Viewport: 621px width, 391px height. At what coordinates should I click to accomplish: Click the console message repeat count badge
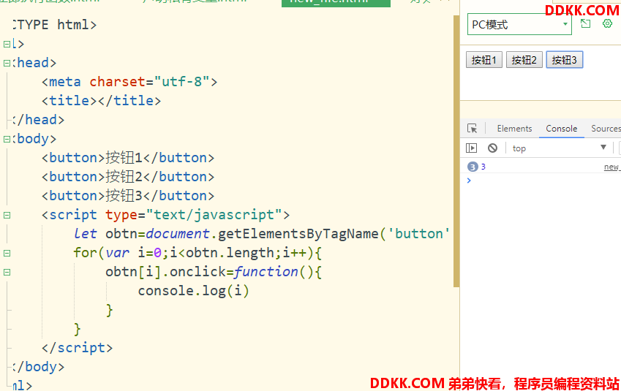(x=472, y=167)
